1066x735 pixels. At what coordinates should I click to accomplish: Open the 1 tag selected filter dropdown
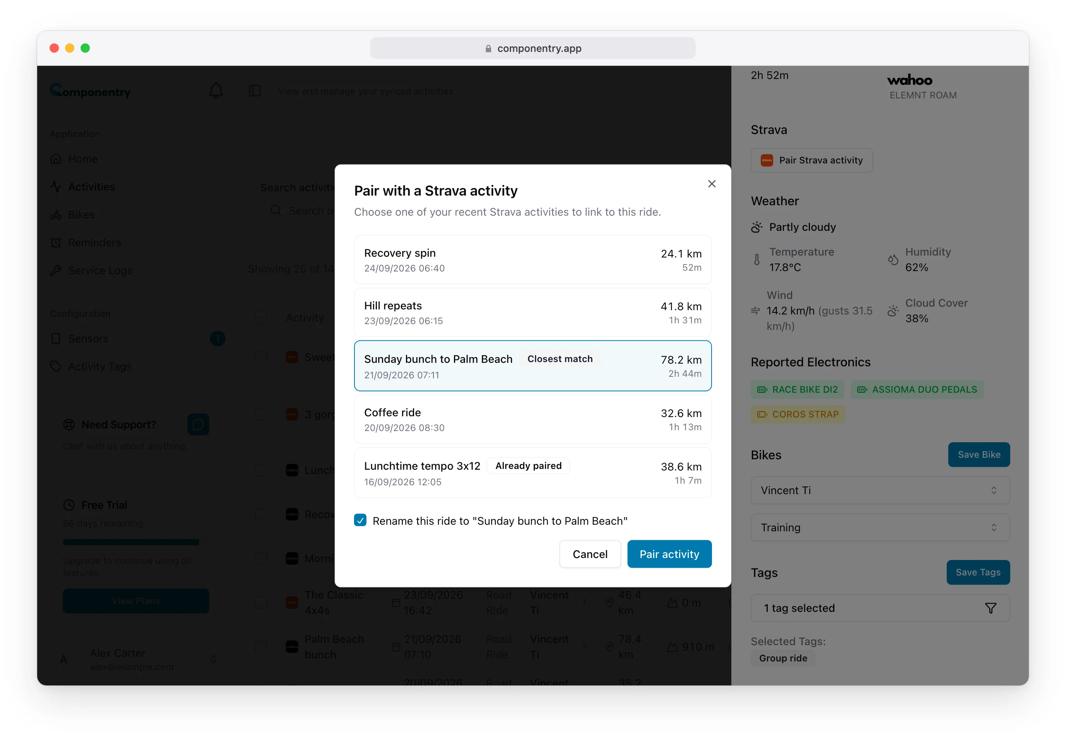coord(880,608)
